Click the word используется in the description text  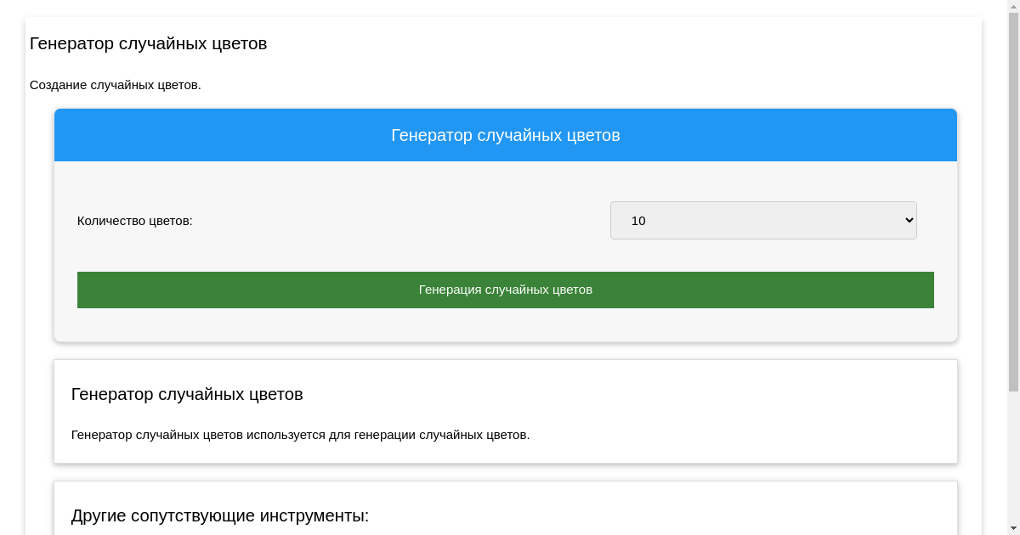tap(288, 435)
